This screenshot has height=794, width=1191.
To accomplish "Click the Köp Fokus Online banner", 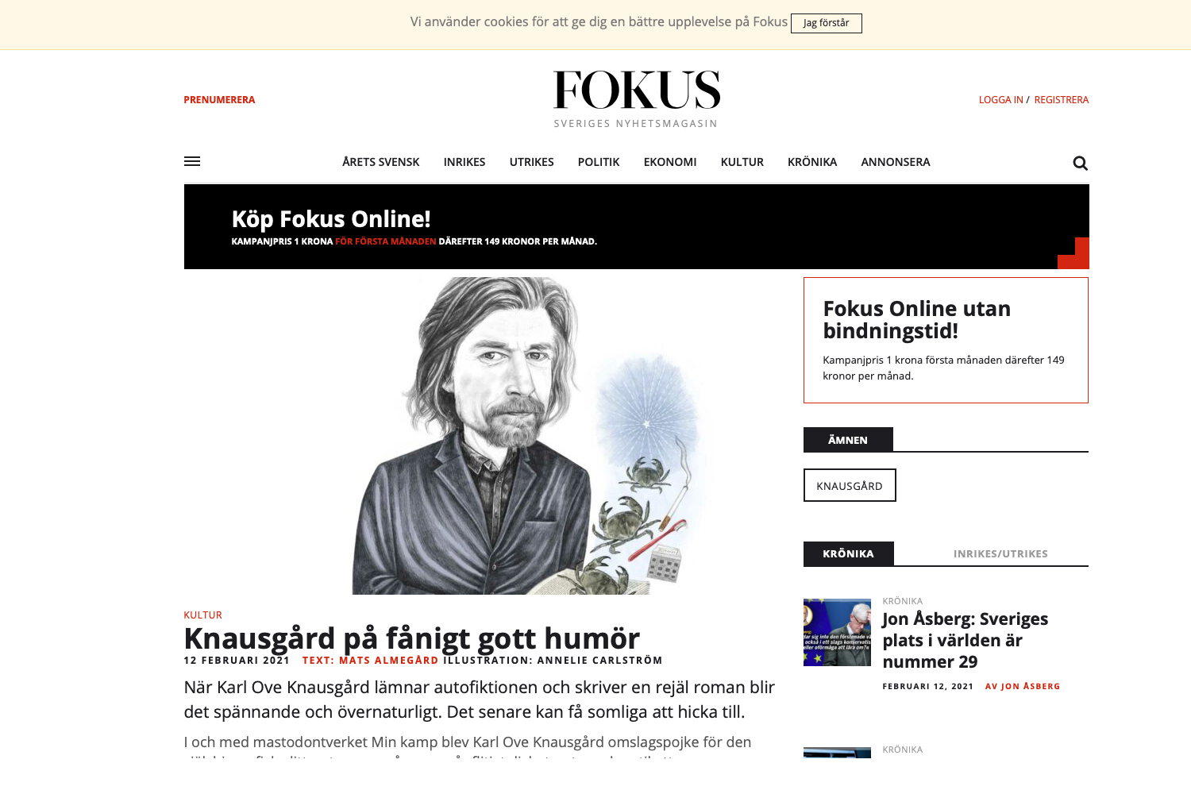I will 637,227.
